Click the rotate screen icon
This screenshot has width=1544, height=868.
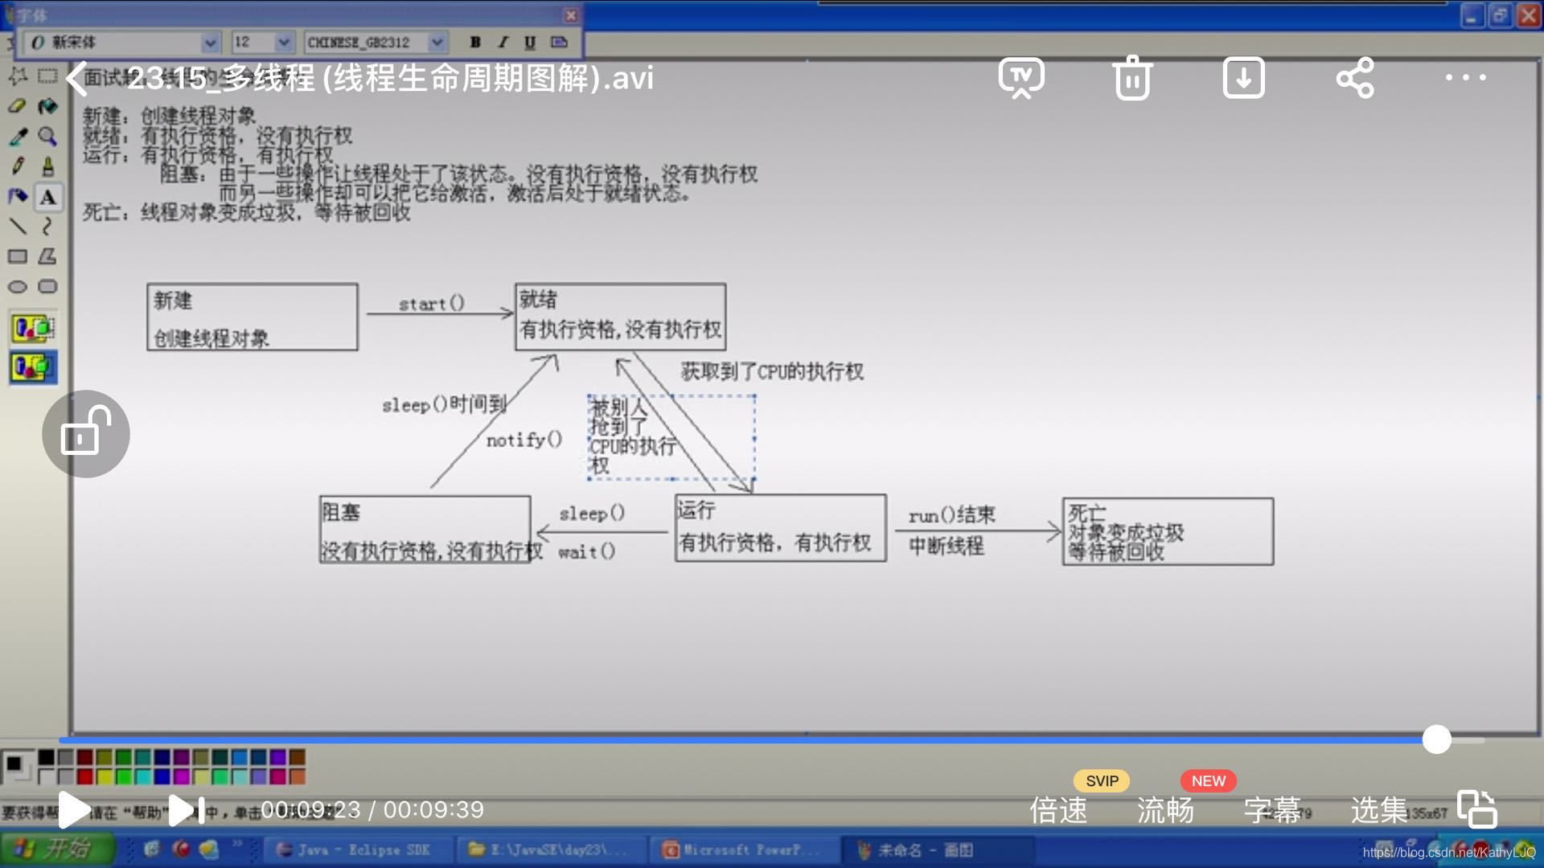1477,809
